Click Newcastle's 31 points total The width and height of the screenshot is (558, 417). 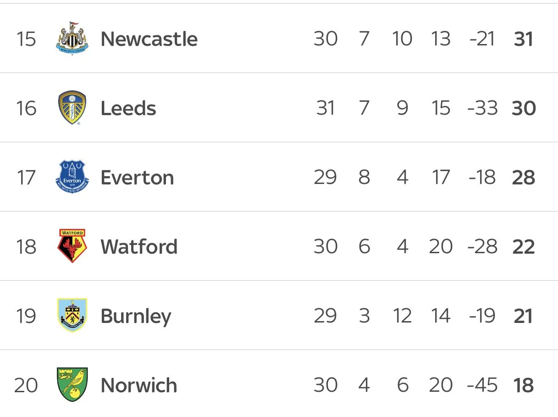[x=524, y=39]
